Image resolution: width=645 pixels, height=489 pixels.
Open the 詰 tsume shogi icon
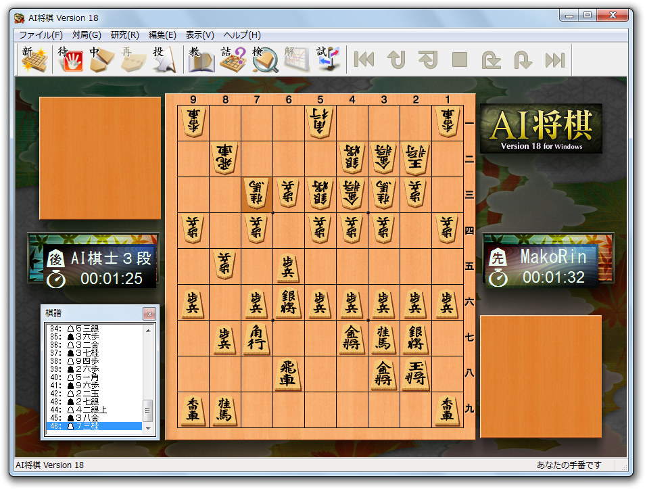(233, 60)
